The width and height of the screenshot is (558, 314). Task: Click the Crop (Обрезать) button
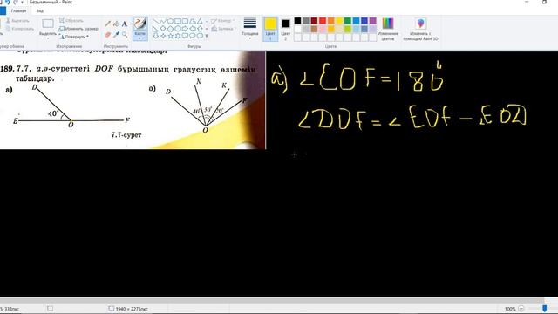71,21
